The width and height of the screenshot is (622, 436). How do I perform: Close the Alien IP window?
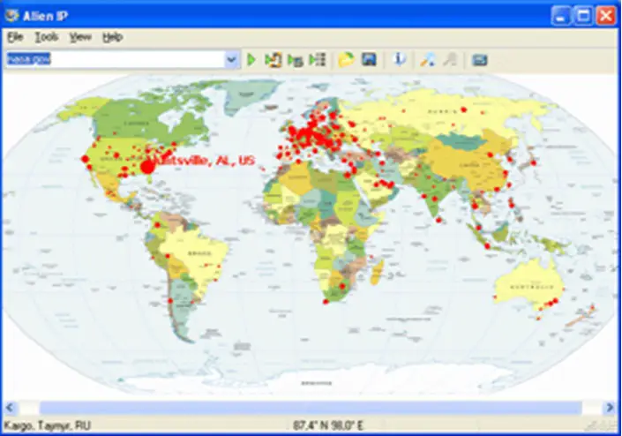606,16
